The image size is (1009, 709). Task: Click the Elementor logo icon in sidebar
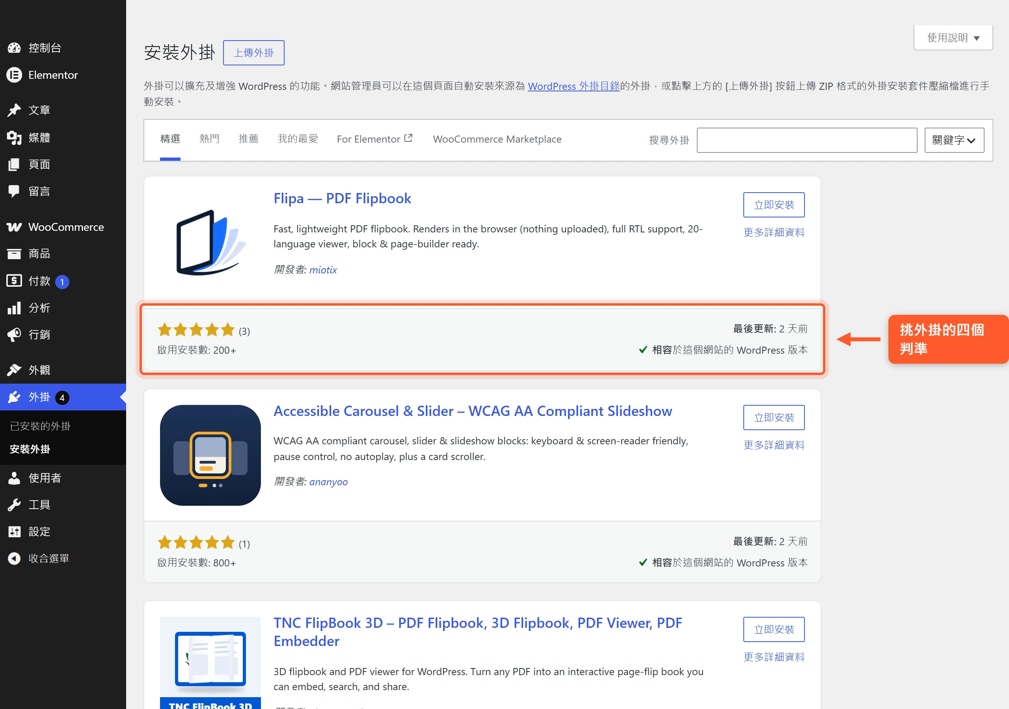[14, 75]
